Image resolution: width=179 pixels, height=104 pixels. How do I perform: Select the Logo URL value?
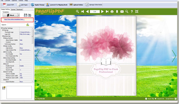pos(25,34)
